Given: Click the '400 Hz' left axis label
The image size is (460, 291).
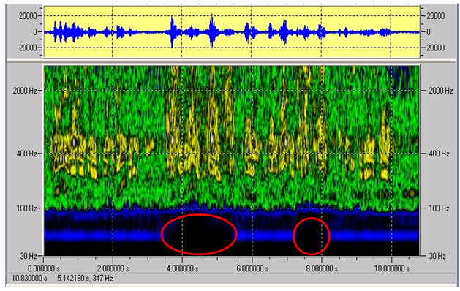Looking at the screenshot, I should tap(27, 154).
